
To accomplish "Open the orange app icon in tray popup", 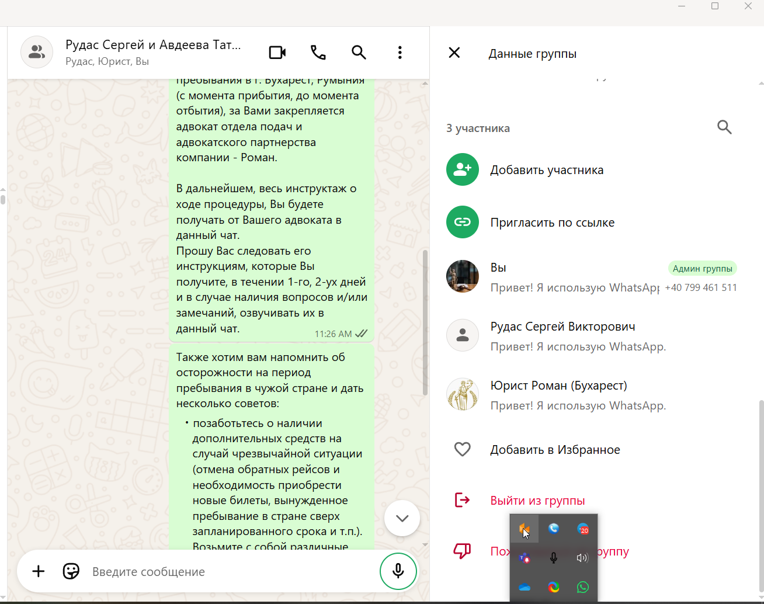I will (x=525, y=529).
